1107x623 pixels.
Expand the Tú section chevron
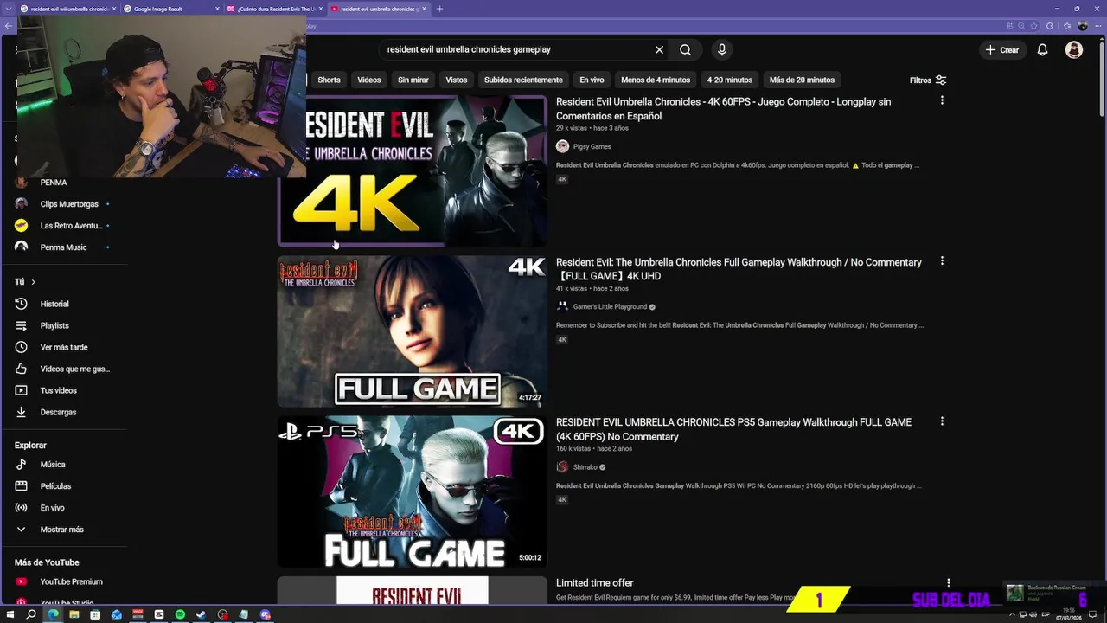(x=33, y=282)
